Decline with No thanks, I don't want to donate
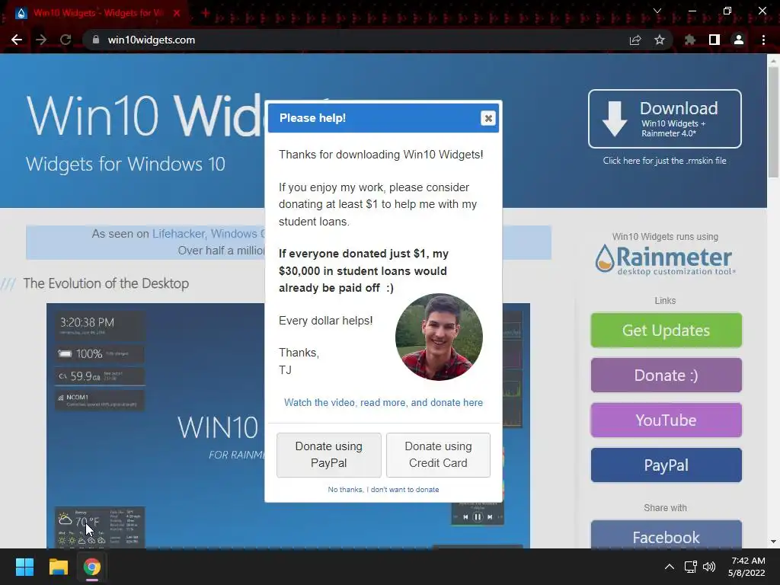Image resolution: width=780 pixels, height=585 pixels. 383,490
